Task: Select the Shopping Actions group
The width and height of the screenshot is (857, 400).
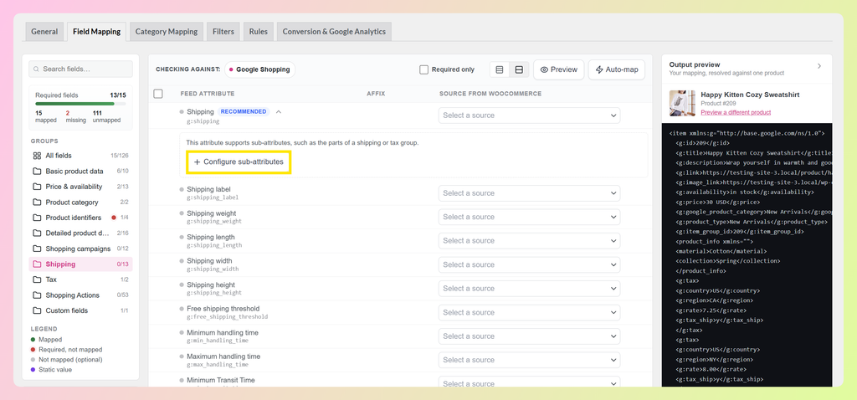Action: click(x=81, y=295)
